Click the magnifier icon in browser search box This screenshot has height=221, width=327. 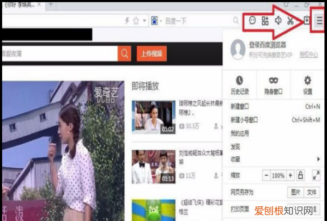236,21
